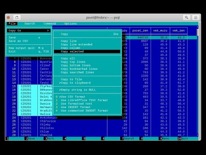Choose Save as CSV

[29, 41]
